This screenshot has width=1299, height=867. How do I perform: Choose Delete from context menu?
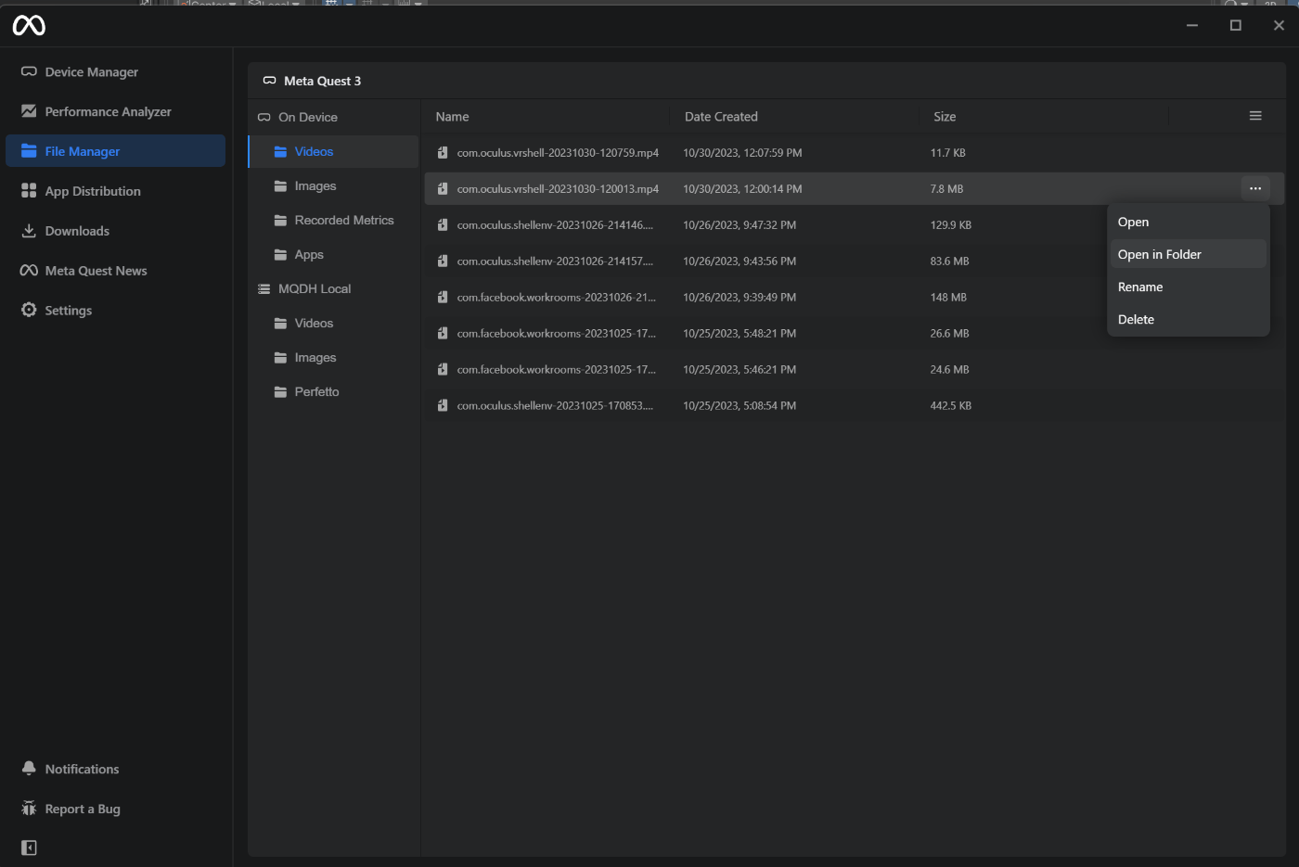(x=1189, y=319)
